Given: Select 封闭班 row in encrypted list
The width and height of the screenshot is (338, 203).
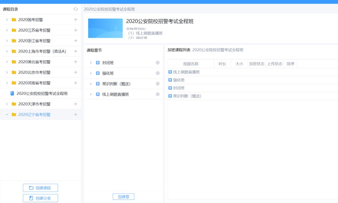Looking at the screenshot, I should (x=253, y=88).
